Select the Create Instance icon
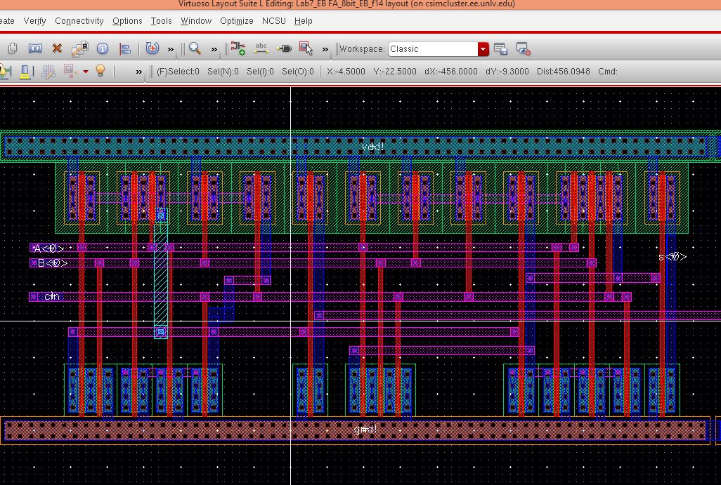 click(238, 48)
